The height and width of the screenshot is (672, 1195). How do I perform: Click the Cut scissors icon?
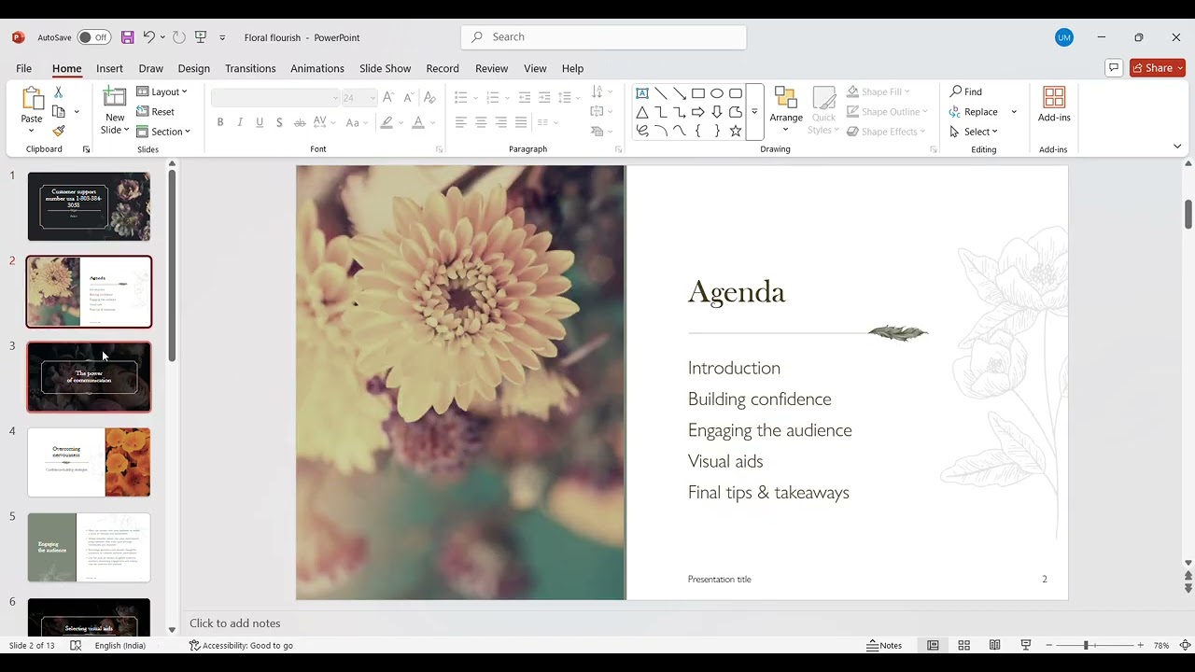[x=58, y=92]
